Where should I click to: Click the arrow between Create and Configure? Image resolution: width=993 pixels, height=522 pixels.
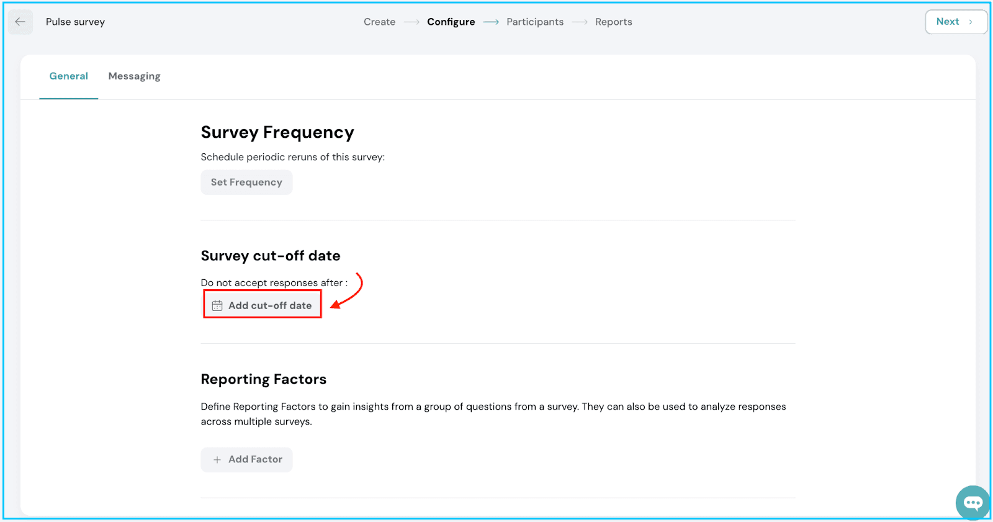coord(411,22)
